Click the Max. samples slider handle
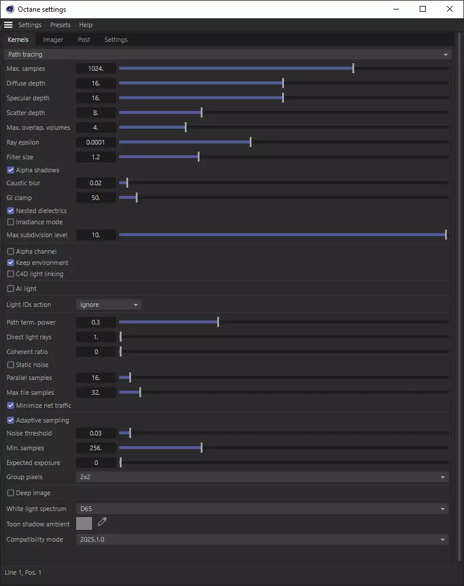Screen dimensions: 464x586 [353, 68]
